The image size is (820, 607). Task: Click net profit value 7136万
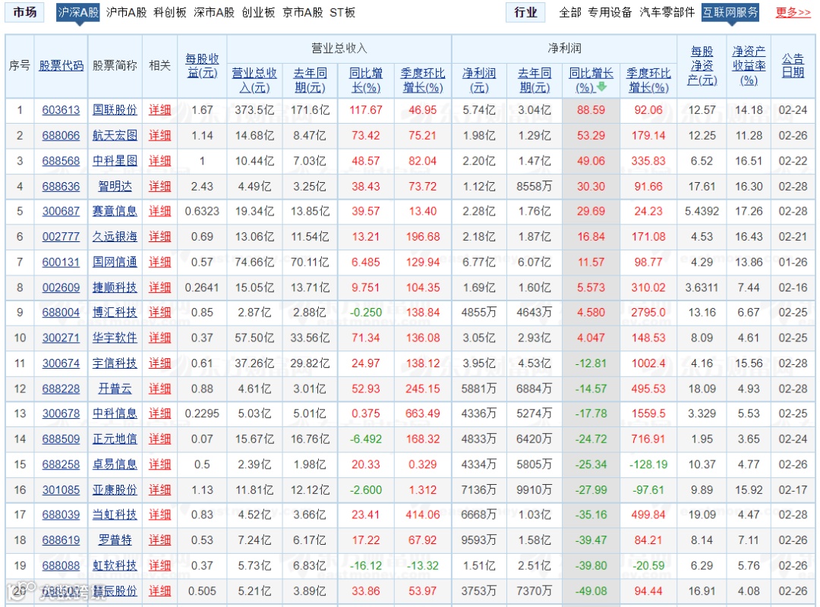[479, 490]
